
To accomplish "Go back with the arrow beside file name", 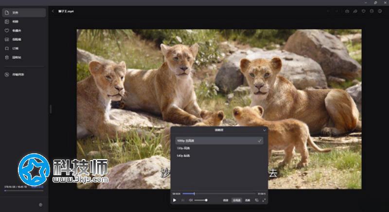I will (53, 11).
